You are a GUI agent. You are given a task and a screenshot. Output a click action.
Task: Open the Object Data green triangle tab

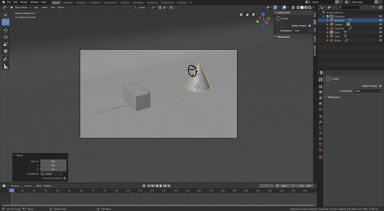[x=321, y=145]
